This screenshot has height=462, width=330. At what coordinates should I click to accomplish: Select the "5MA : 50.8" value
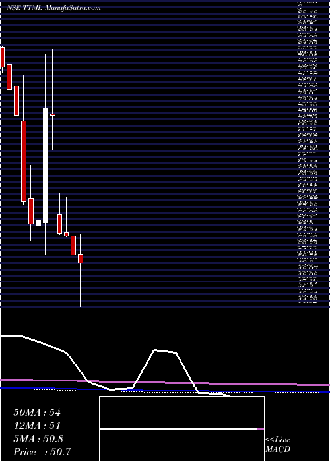pos(38,439)
